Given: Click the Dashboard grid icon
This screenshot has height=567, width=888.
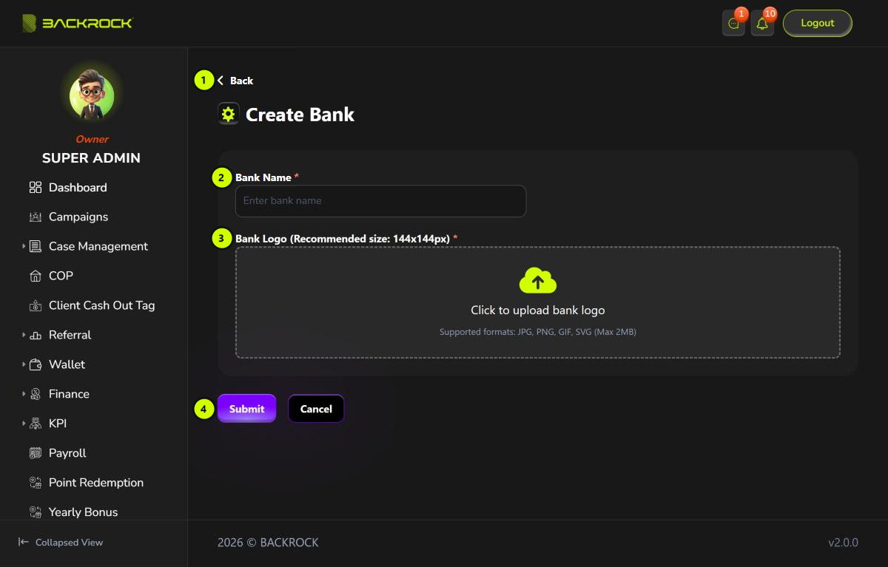Looking at the screenshot, I should click(36, 188).
